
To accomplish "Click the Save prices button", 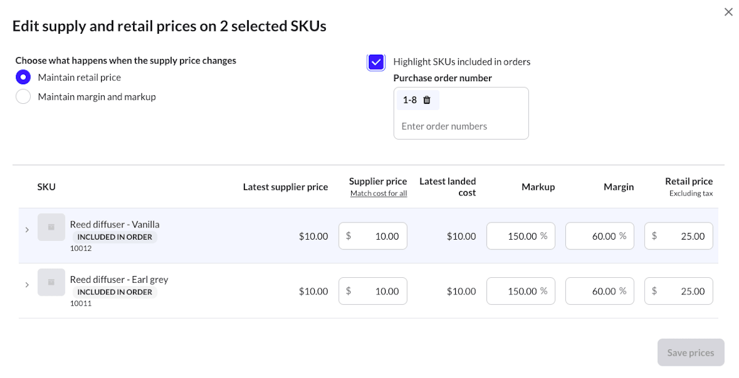I will click(x=691, y=353).
